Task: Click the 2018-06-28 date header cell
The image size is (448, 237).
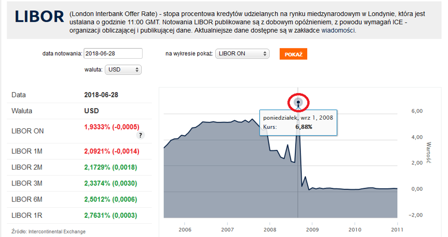Action: tap(101, 95)
